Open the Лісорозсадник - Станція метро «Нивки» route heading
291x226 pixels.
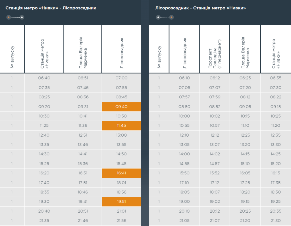click(x=200, y=8)
